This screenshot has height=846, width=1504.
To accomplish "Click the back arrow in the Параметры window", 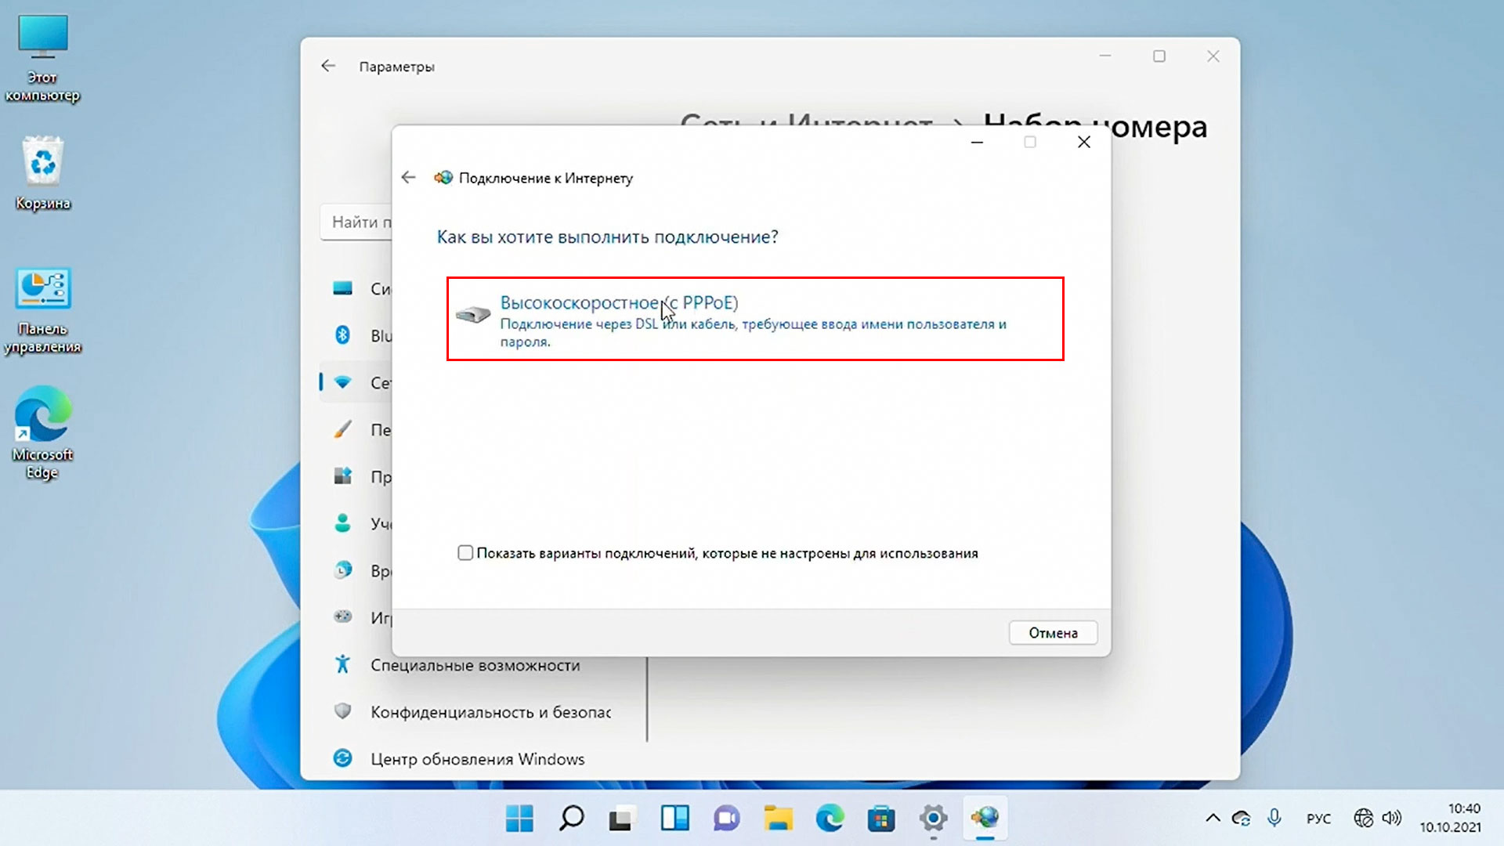I will 328,67.
